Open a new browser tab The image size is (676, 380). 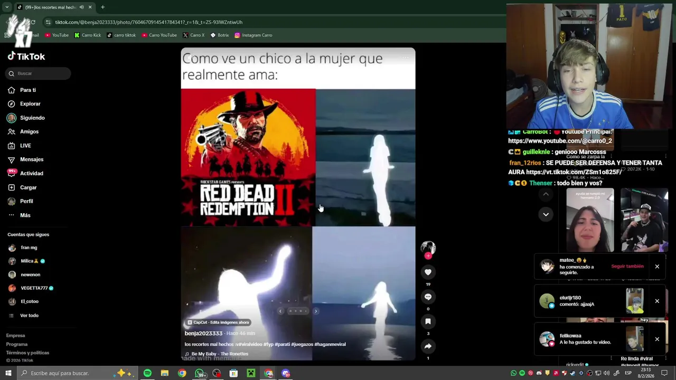click(x=102, y=7)
